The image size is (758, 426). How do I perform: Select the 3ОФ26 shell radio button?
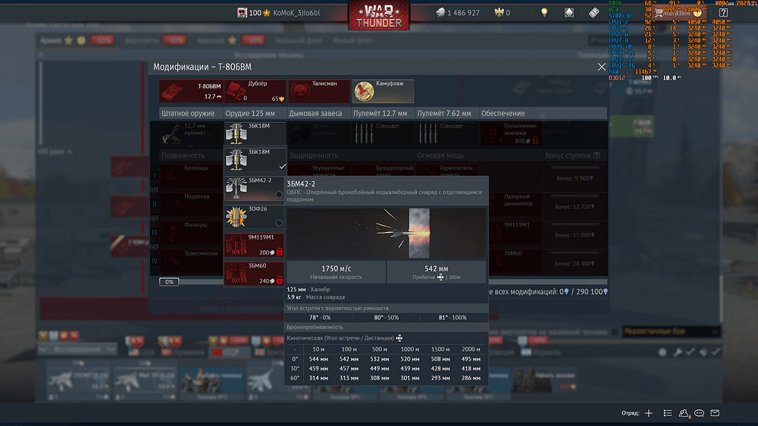(279, 223)
